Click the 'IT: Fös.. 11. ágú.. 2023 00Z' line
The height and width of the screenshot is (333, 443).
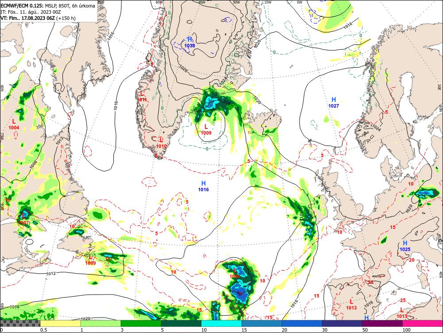(x=31, y=12)
